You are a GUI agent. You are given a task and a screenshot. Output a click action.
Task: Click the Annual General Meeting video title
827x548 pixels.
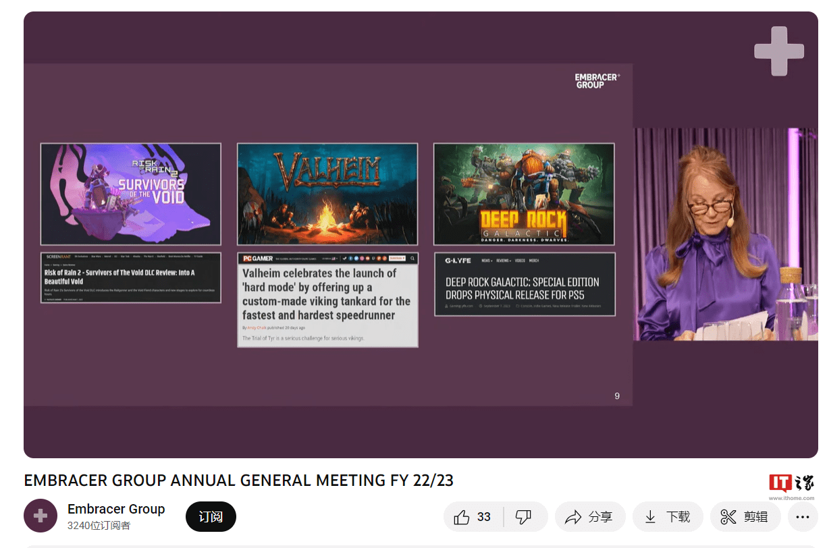pos(238,481)
